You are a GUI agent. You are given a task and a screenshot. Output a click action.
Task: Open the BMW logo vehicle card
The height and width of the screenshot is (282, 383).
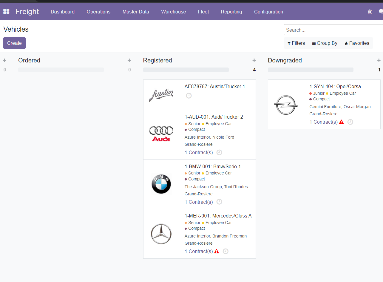click(x=161, y=184)
